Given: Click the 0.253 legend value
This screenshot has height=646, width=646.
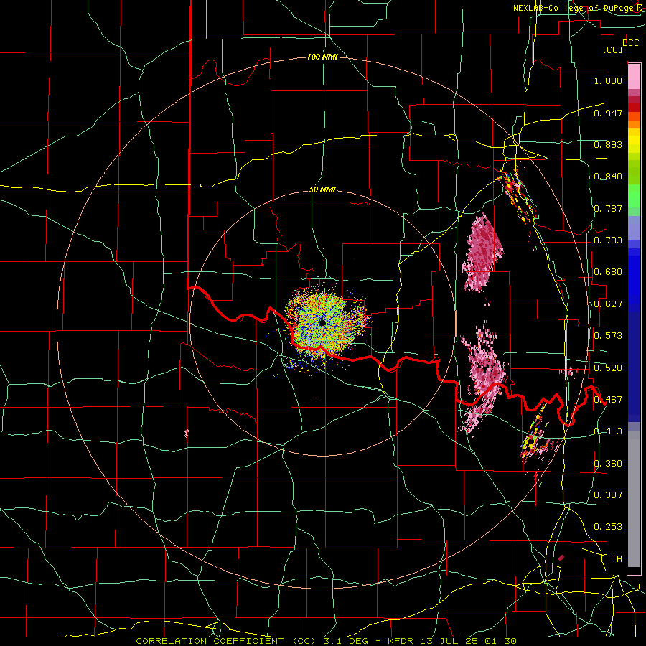Looking at the screenshot, I should point(608,527).
